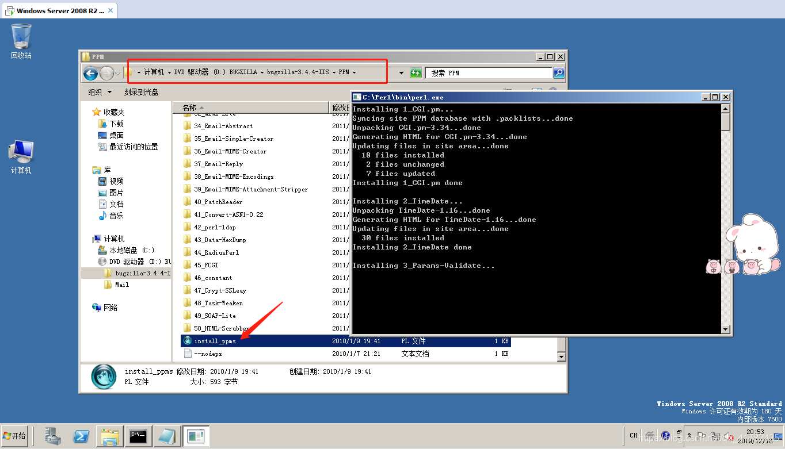This screenshot has width=785, height=449.
Task: Click perl.exe console scroll-down arrow
Action: pos(726,329)
